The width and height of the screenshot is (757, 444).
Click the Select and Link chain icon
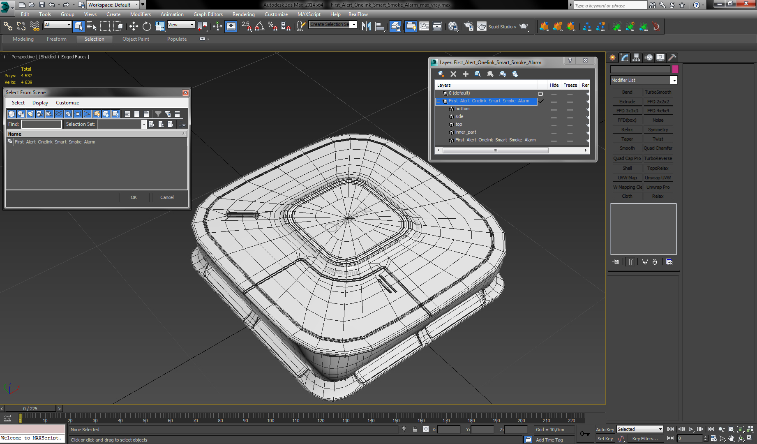pos(8,27)
